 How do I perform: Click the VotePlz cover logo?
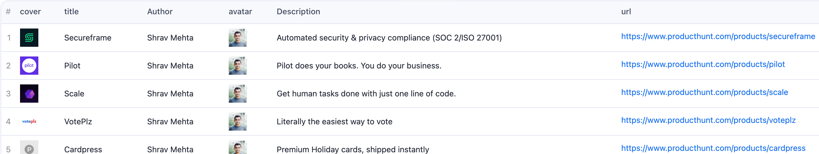tap(29, 121)
